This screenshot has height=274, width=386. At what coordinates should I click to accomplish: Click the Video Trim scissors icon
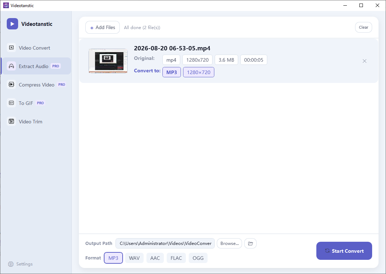[11, 121]
